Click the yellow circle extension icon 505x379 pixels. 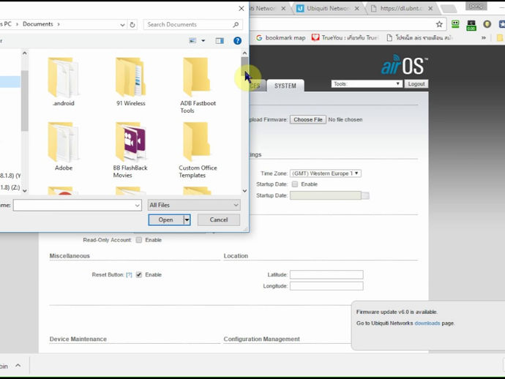point(487,24)
